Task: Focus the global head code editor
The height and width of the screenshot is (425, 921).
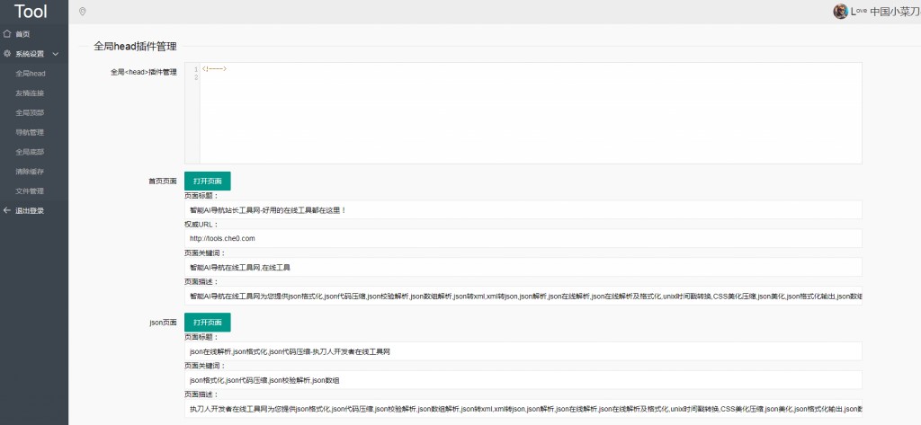Action: (523, 112)
